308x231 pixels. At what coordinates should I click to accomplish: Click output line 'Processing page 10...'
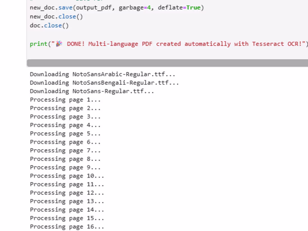point(67,176)
